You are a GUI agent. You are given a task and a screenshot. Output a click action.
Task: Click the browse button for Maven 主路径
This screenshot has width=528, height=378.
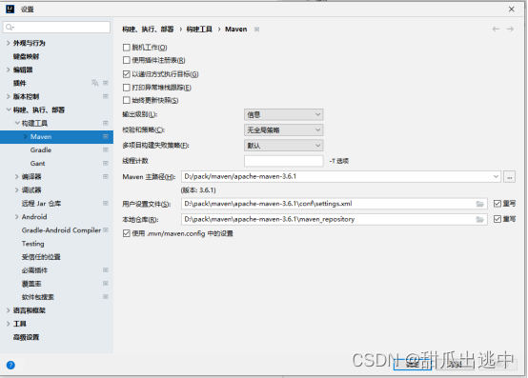click(x=510, y=176)
